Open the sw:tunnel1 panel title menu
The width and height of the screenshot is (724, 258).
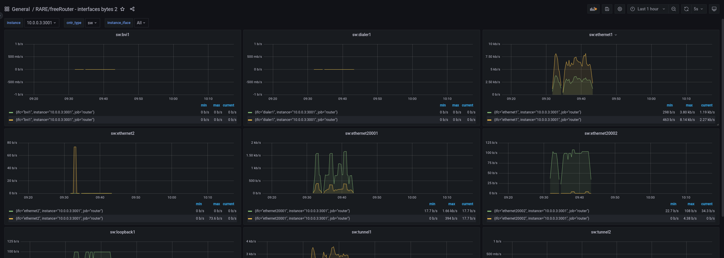point(361,232)
